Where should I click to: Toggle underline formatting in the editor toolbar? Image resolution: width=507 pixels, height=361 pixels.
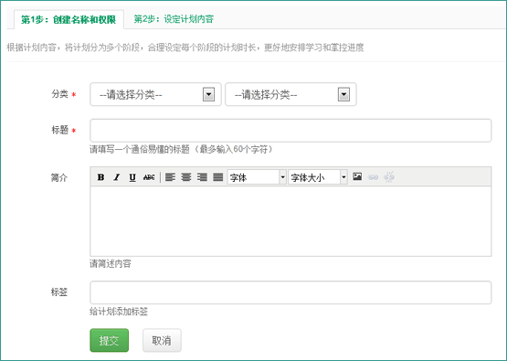coord(132,177)
